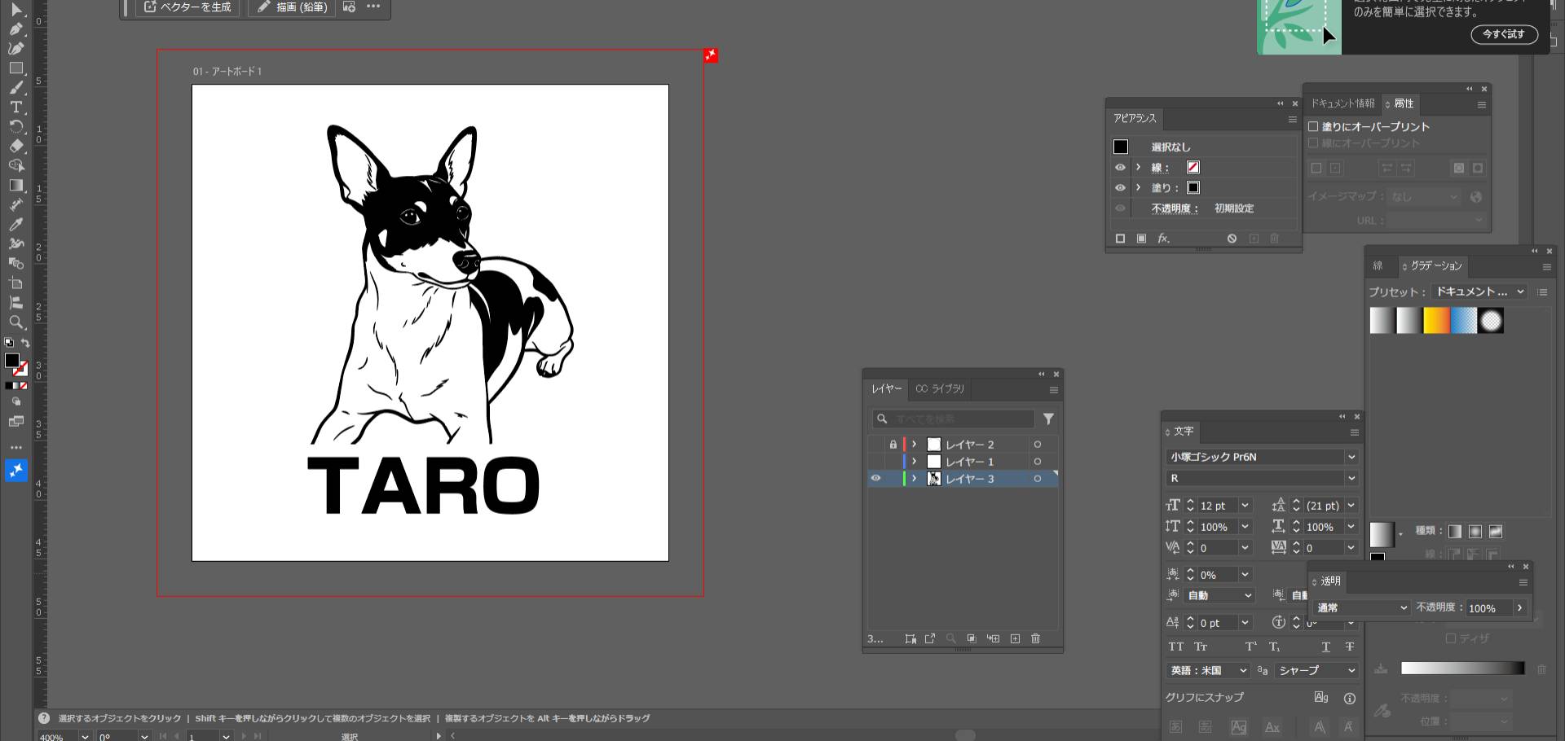Select the Eraser tool
The height and width of the screenshot is (741, 1565).
point(15,147)
